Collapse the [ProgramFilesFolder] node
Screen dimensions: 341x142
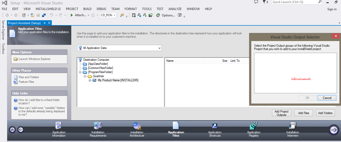pos(80,72)
